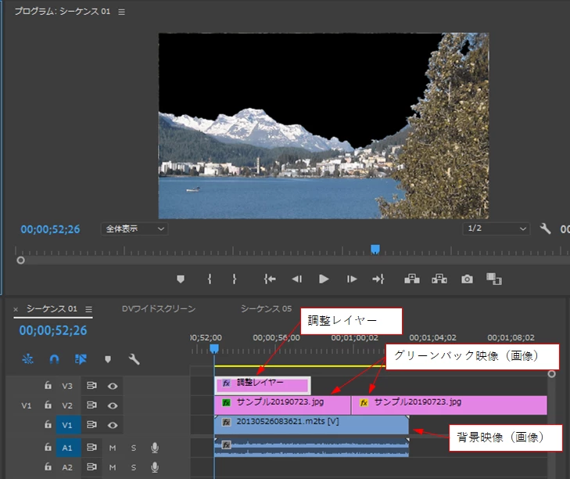
Task: Click the timeline playhead marker
Action: pos(214,349)
